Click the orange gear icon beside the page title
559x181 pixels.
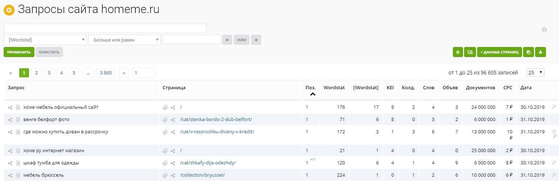[9, 10]
